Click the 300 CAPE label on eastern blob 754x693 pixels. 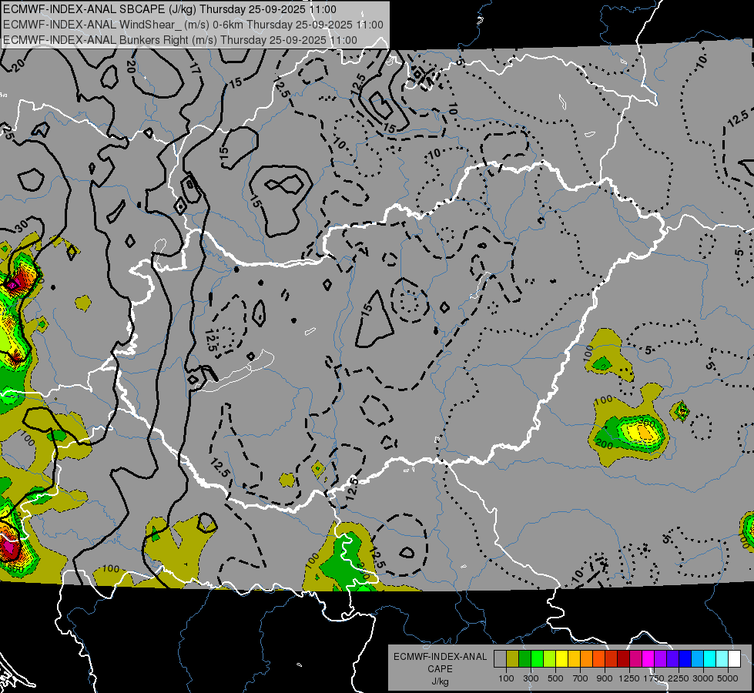pyautogui.click(x=647, y=422)
